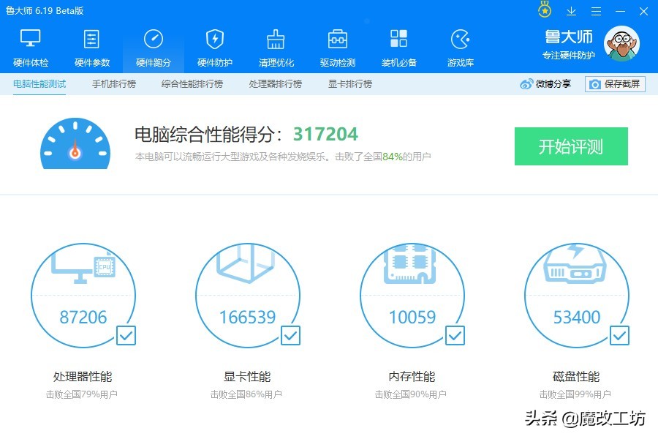Switch to the 手机排行榜 tab
The height and width of the screenshot is (439, 658).
[x=113, y=84]
